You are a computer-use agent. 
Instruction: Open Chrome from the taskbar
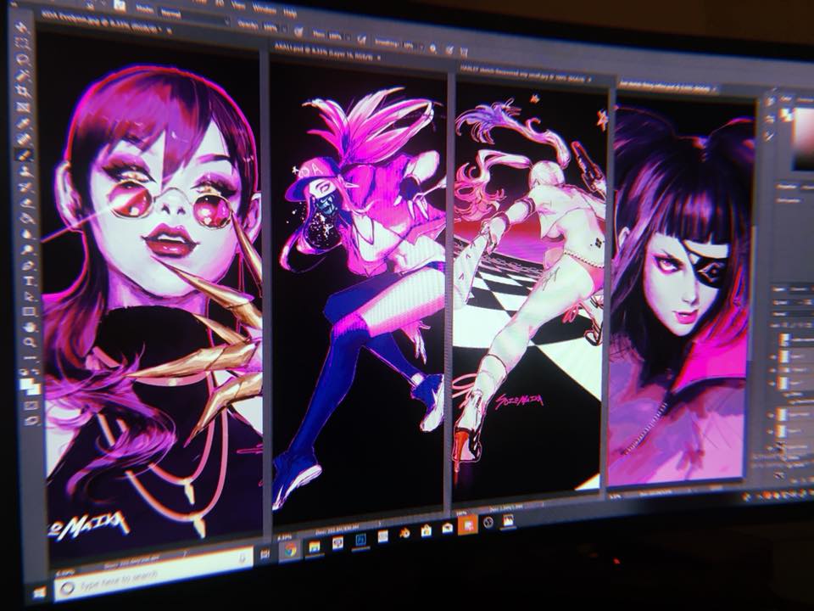290,550
